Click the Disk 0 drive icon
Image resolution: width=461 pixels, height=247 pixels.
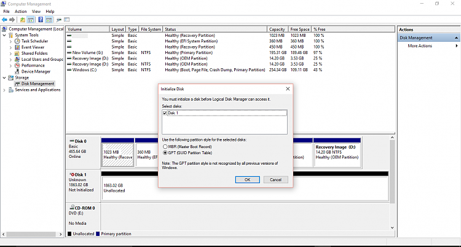72,141
